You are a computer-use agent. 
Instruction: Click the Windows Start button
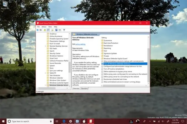click(x=3, y=121)
